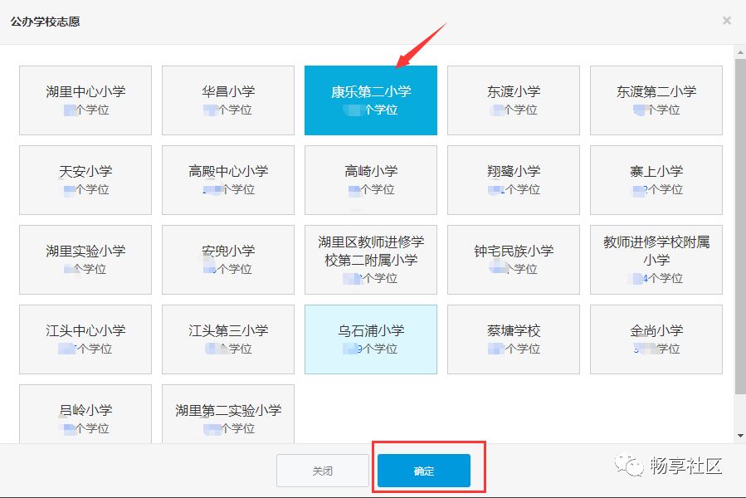Select the 高崎小学 school card
Viewport: 746px width, 498px height.
point(371,180)
